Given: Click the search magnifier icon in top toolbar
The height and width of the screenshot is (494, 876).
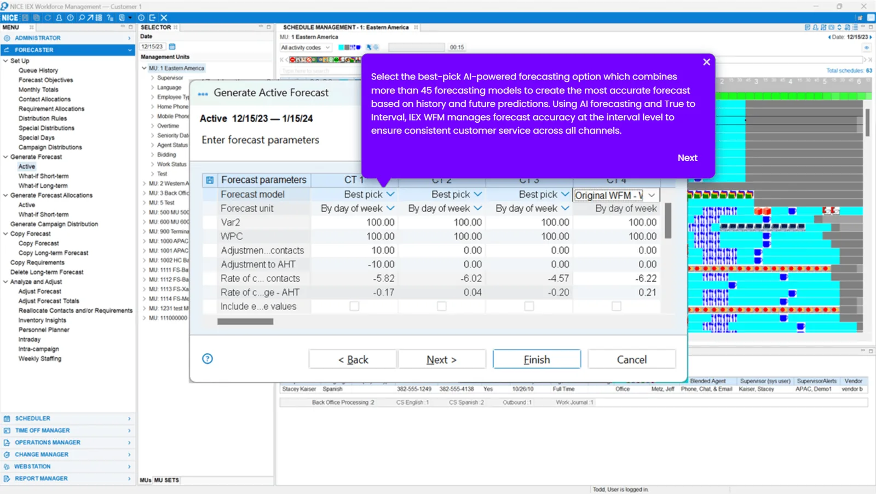Looking at the screenshot, I should pos(82,18).
